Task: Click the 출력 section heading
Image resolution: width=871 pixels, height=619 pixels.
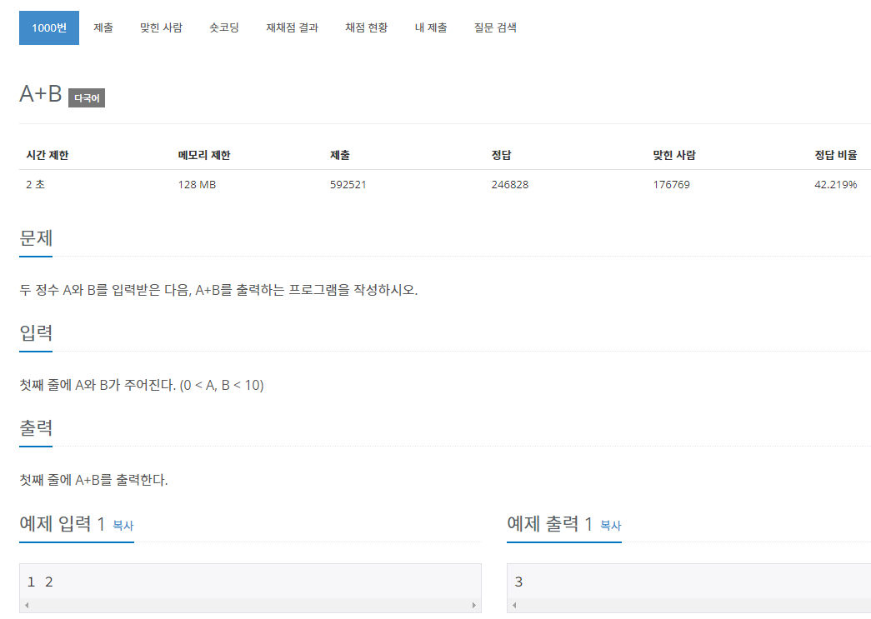Action: 36,428
